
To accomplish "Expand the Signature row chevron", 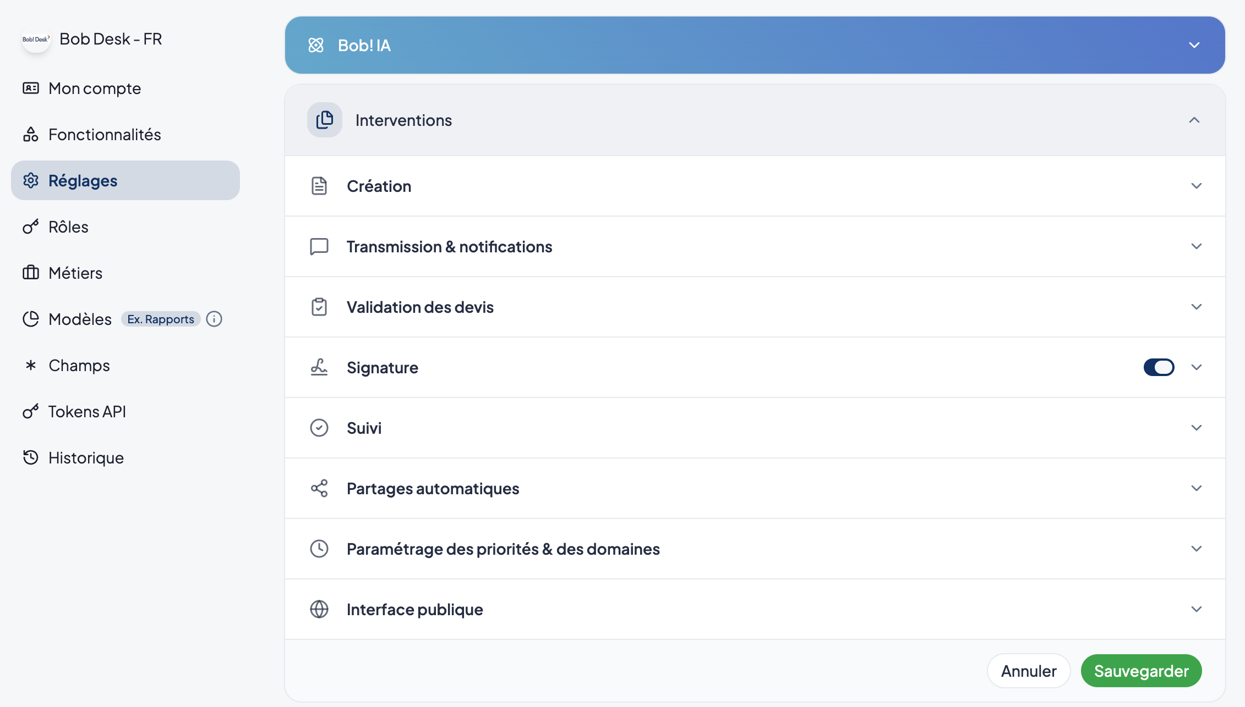I will pyautogui.click(x=1197, y=367).
